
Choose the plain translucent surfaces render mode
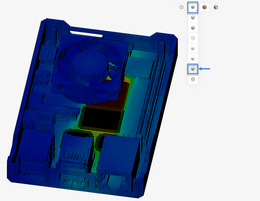click(193, 59)
